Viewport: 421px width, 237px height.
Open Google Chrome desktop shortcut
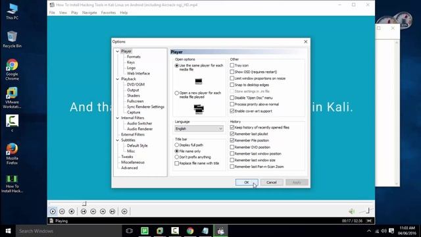pos(12,70)
